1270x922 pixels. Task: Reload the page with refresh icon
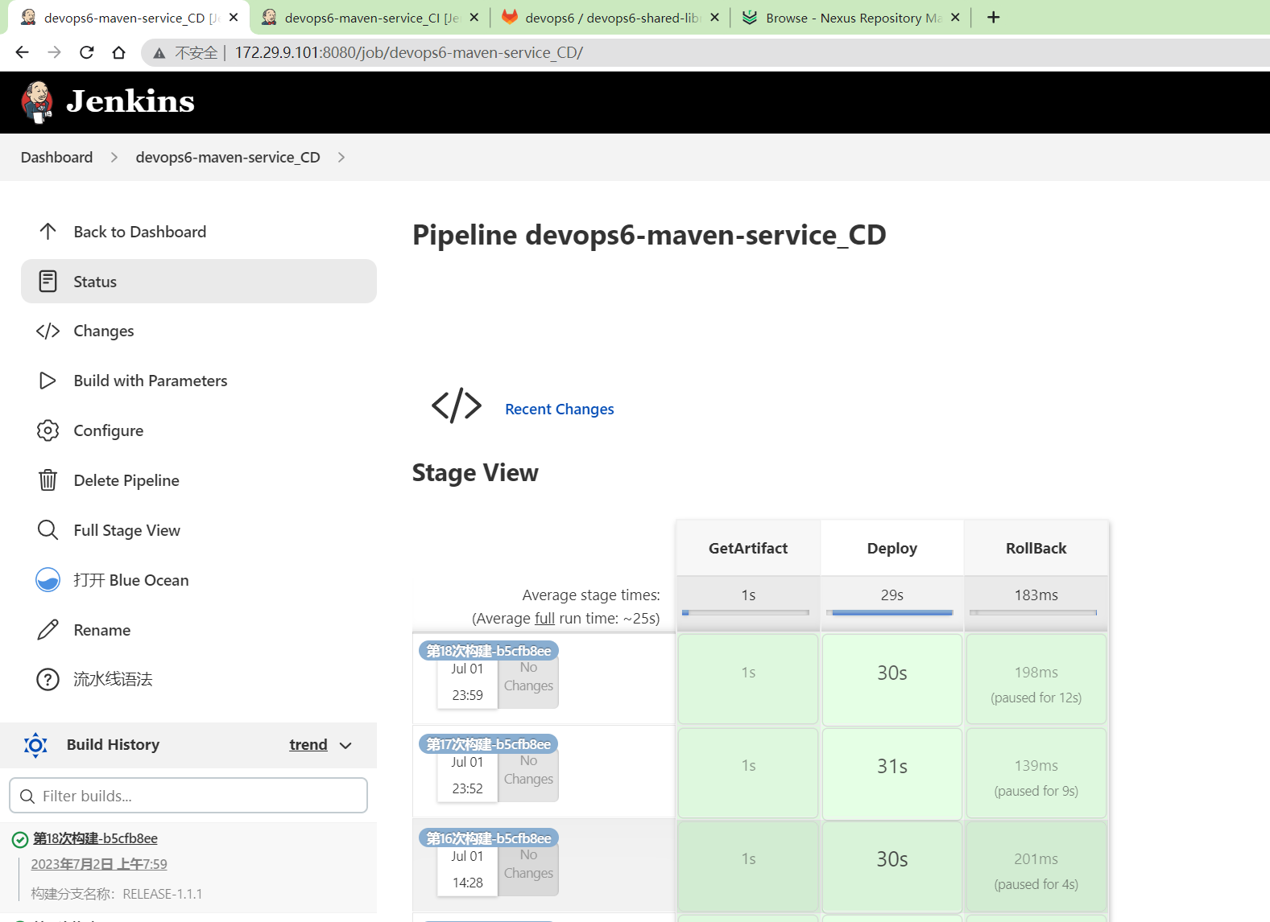[x=86, y=52]
